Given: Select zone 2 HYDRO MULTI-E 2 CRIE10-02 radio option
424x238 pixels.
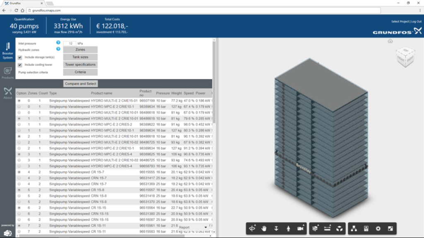Looking at the screenshot, I should [19, 142].
